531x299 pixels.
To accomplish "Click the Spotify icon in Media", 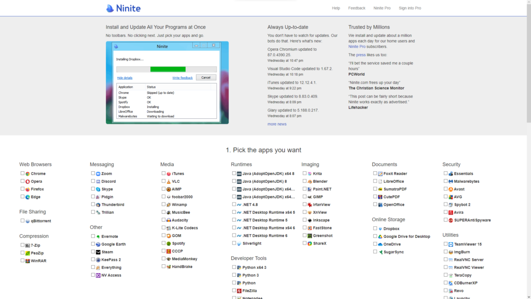I will (x=169, y=243).
